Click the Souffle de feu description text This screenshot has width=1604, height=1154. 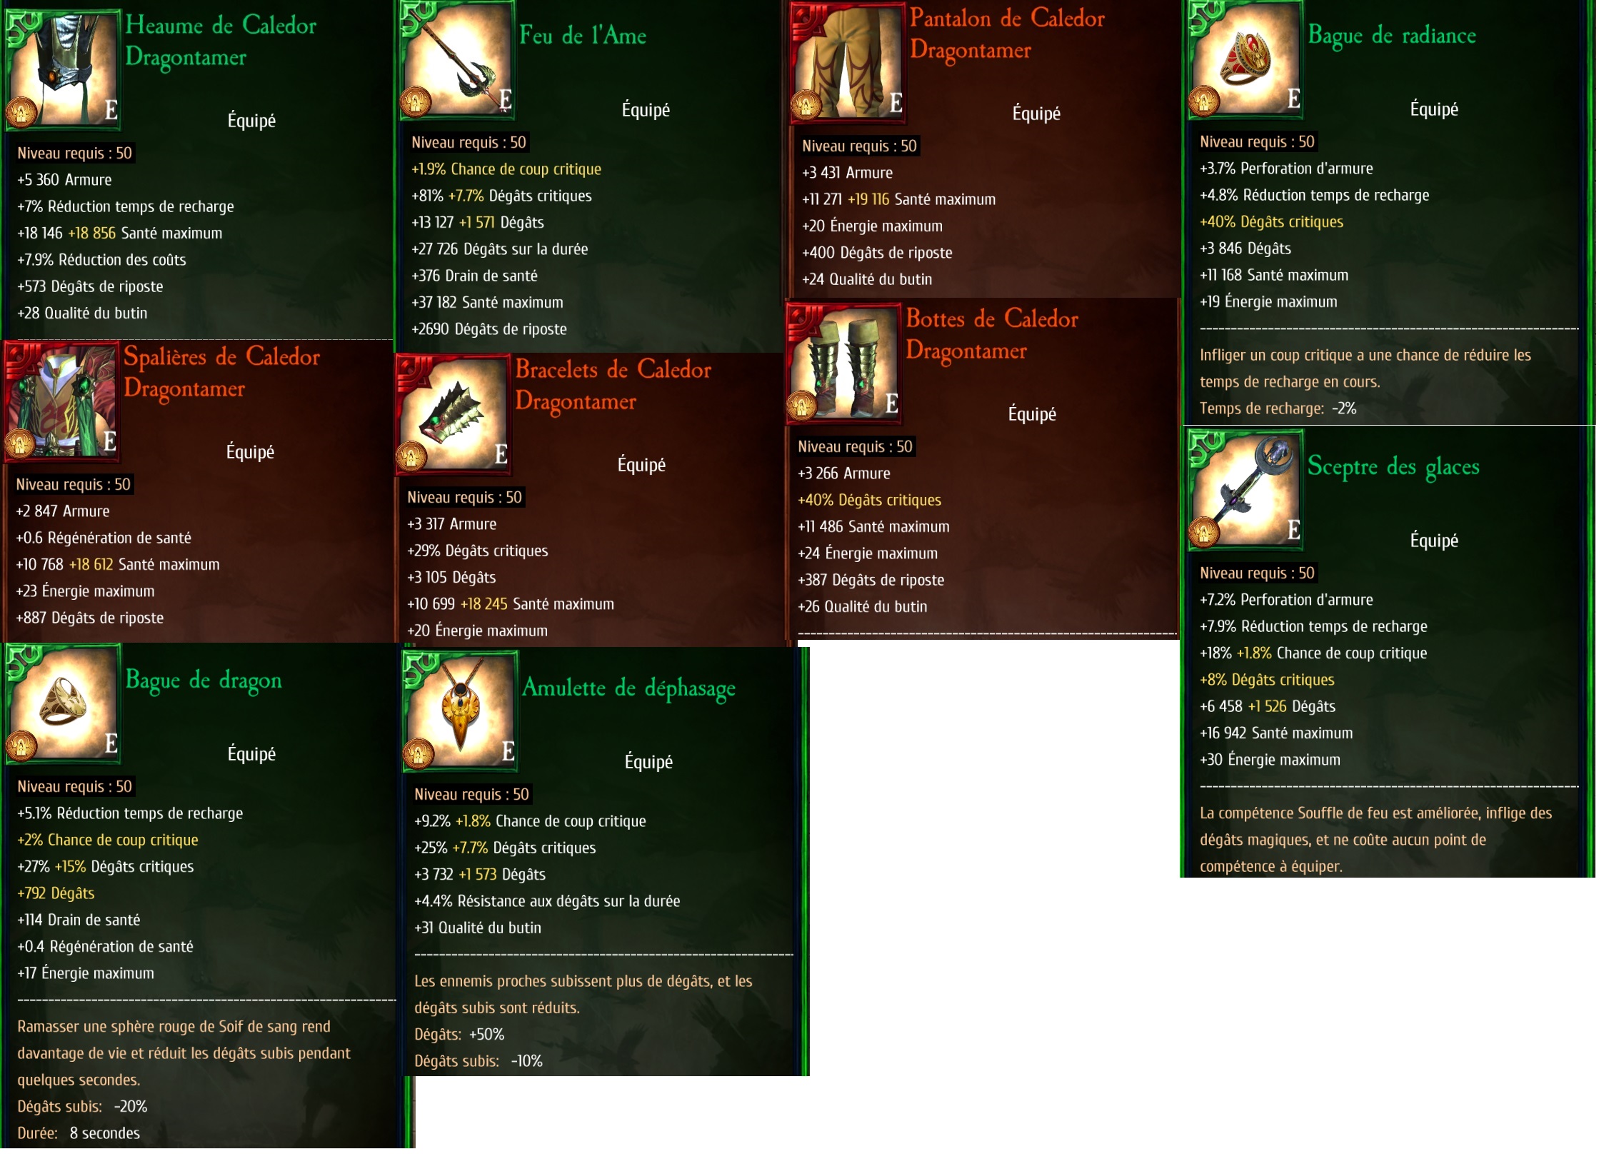tap(1375, 840)
